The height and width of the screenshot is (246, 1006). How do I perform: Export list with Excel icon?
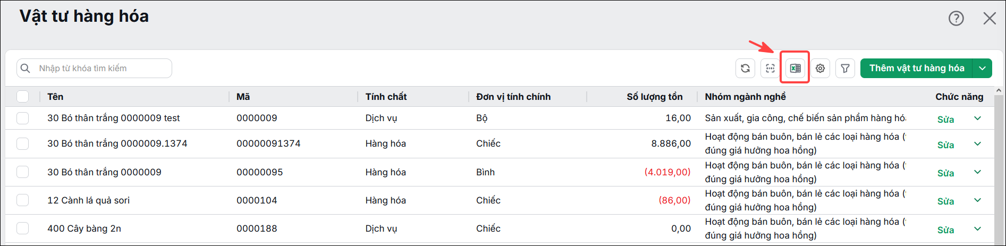[795, 68]
